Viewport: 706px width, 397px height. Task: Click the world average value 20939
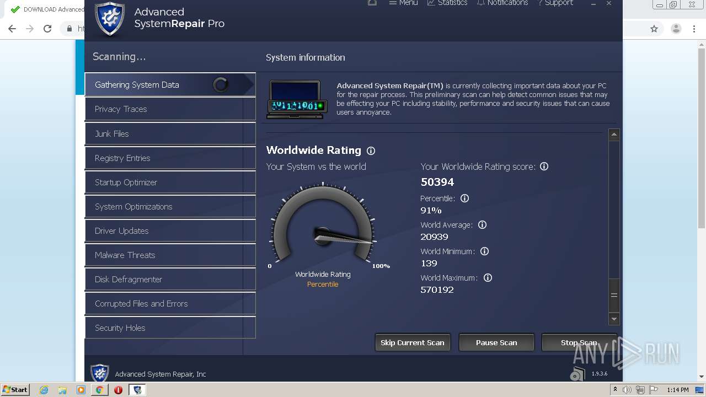[434, 237]
